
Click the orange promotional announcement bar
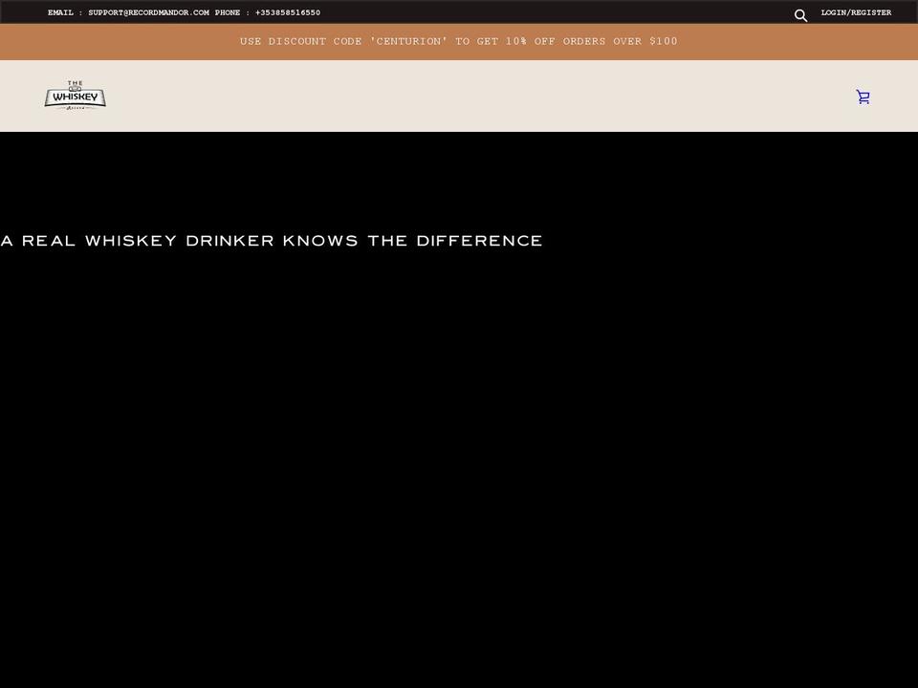pyautogui.click(x=459, y=41)
